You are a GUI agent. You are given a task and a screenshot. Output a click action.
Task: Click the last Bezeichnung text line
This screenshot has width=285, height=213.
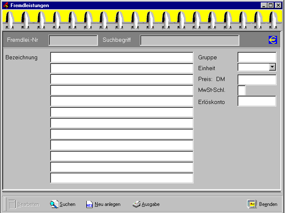click(121, 177)
